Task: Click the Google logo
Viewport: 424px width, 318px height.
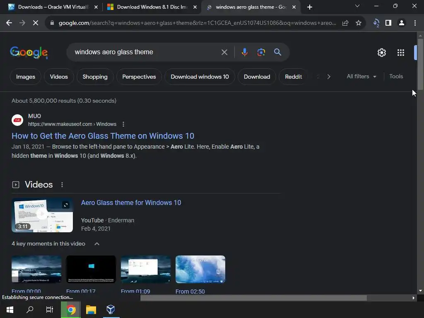Action: [29, 53]
